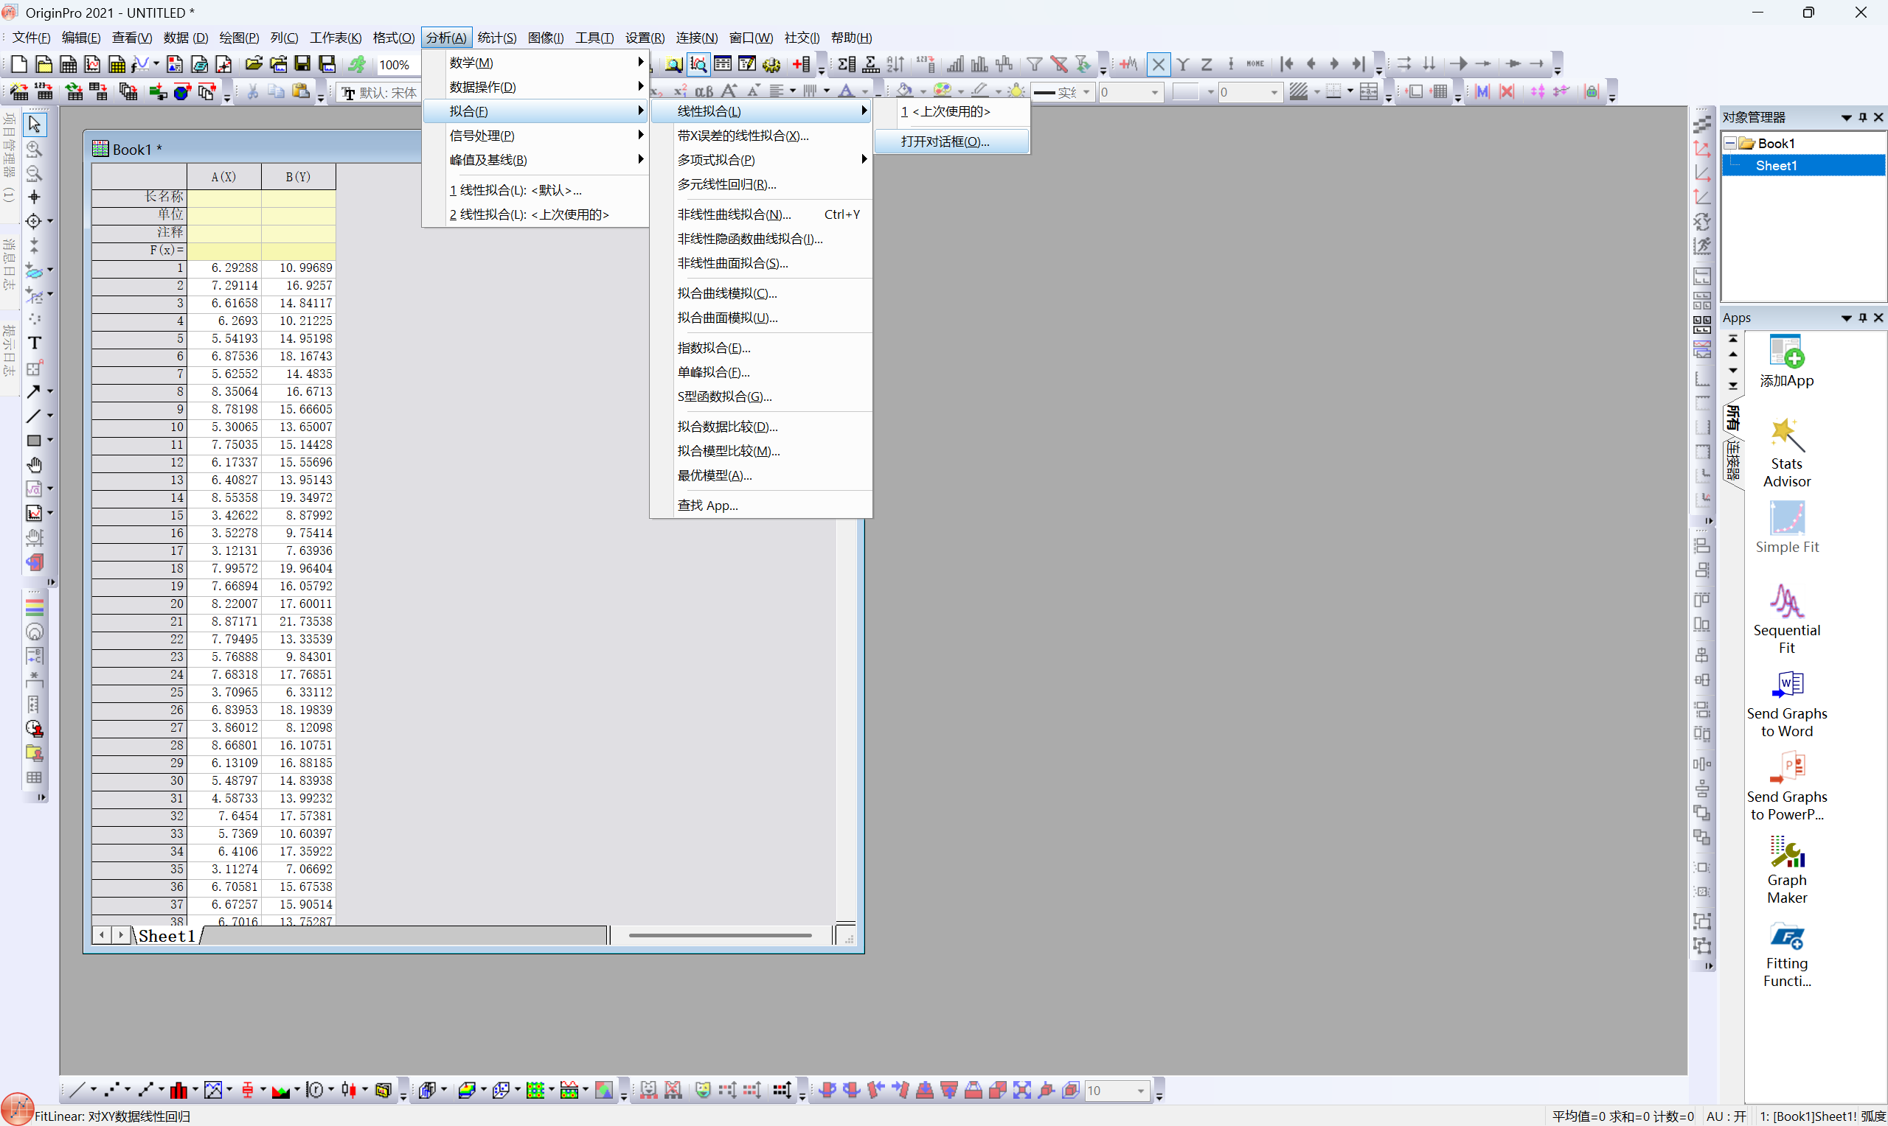
Task: Toggle the NONE column designation button
Action: tap(1256, 65)
